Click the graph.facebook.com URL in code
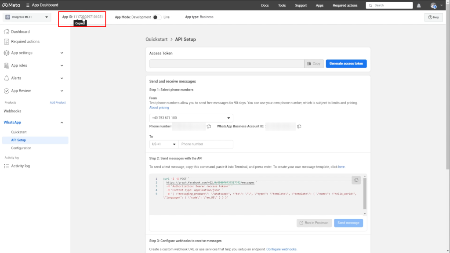The image size is (450, 253). point(210,182)
